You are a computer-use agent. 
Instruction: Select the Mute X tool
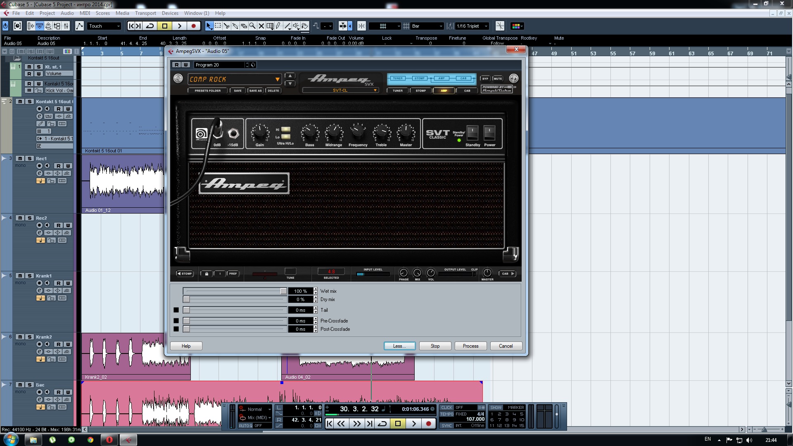[261, 26]
